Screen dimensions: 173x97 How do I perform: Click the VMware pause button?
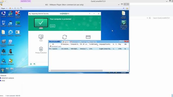pos(10,8)
